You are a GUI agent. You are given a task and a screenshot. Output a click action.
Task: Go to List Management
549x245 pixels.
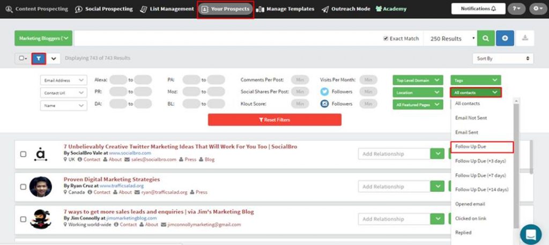click(x=167, y=9)
